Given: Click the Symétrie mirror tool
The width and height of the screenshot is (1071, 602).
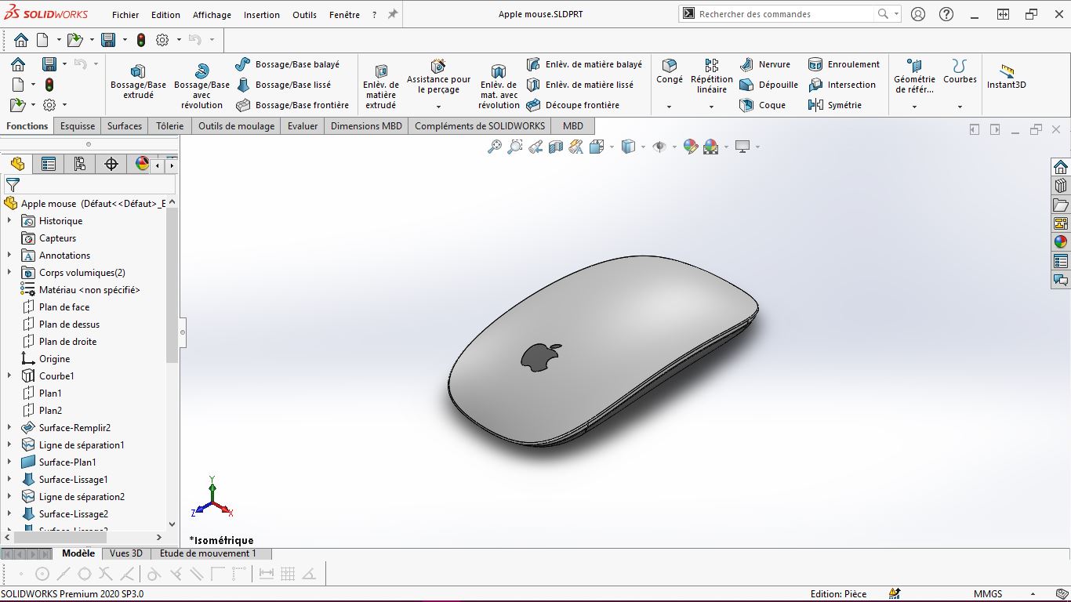Looking at the screenshot, I should 834,105.
